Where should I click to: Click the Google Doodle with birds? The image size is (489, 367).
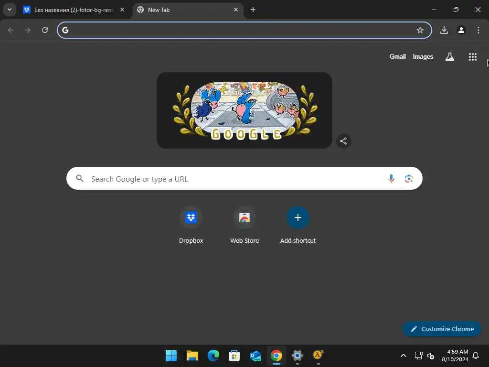[x=244, y=110]
